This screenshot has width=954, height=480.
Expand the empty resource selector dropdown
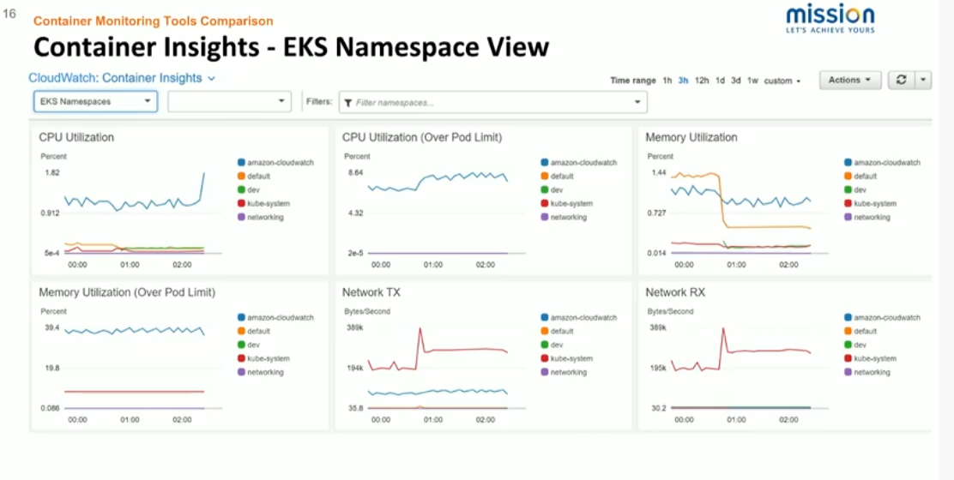pyautogui.click(x=229, y=102)
